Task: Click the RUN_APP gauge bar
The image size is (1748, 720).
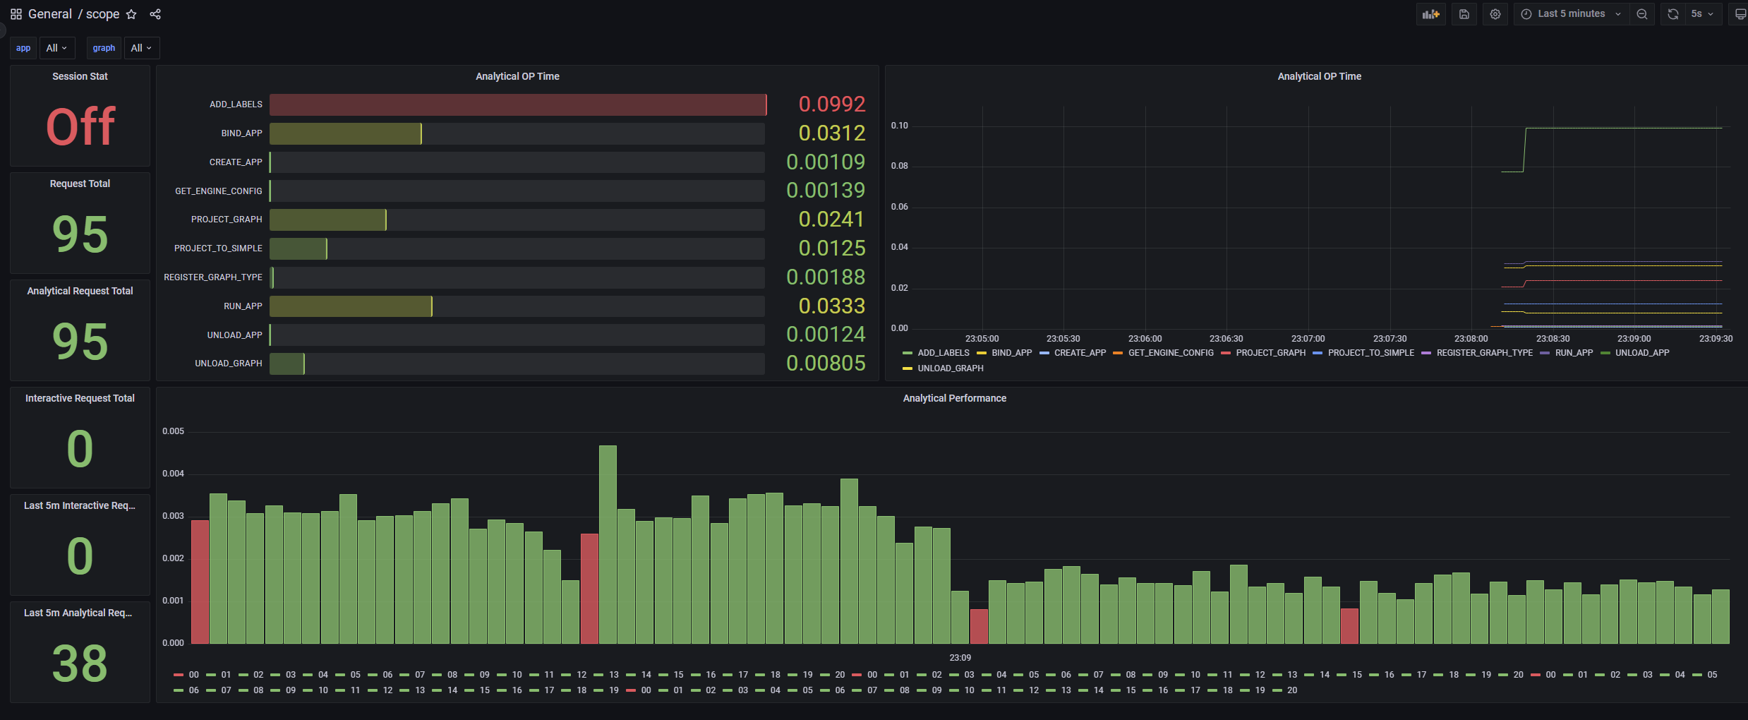Action: (x=351, y=306)
